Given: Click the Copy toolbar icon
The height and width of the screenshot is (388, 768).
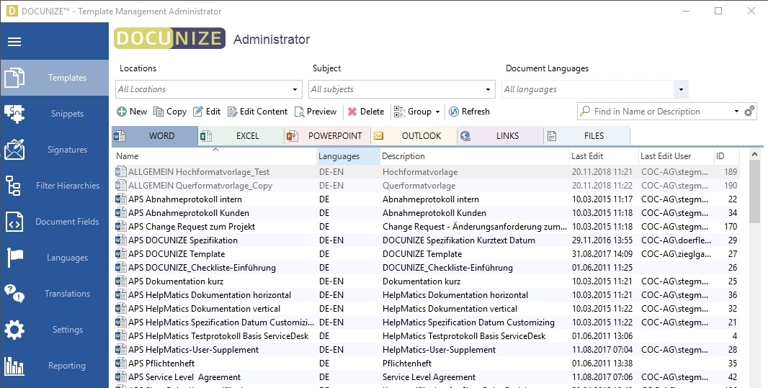Looking at the screenshot, I should tap(158, 112).
